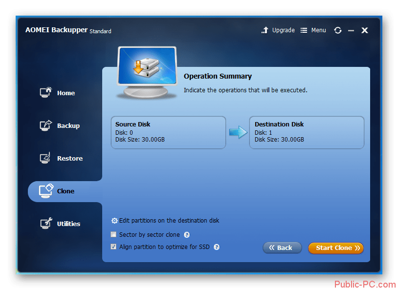Click the gear icon beside Edit partitions
Image resolution: width=398 pixels, height=290 pixels.
(x=114, y=221)
